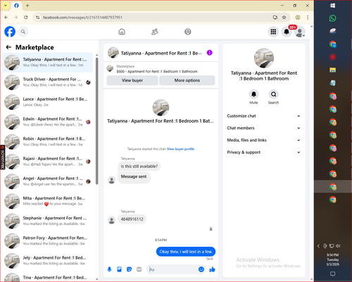
Task: Attach a photo with the image icon
Action: coord(119,269)
